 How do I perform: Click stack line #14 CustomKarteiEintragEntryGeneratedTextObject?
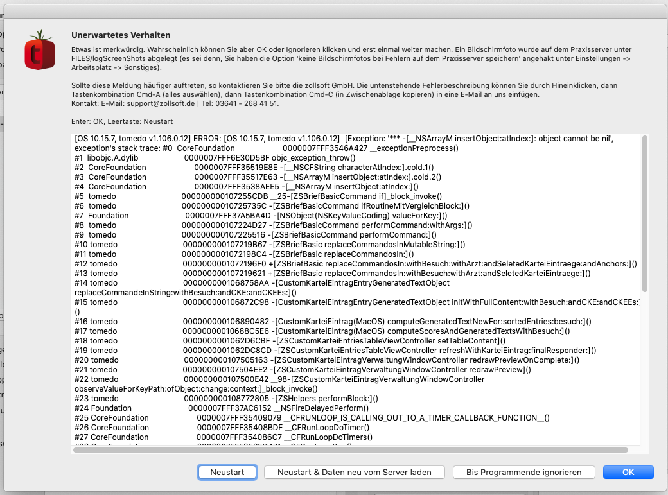[x=262, y=288]
